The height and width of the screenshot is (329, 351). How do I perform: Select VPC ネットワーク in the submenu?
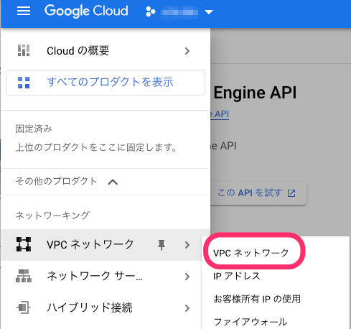coord(251,253)
